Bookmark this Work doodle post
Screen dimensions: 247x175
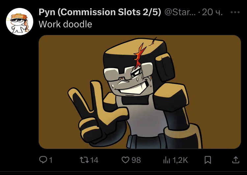208,160
